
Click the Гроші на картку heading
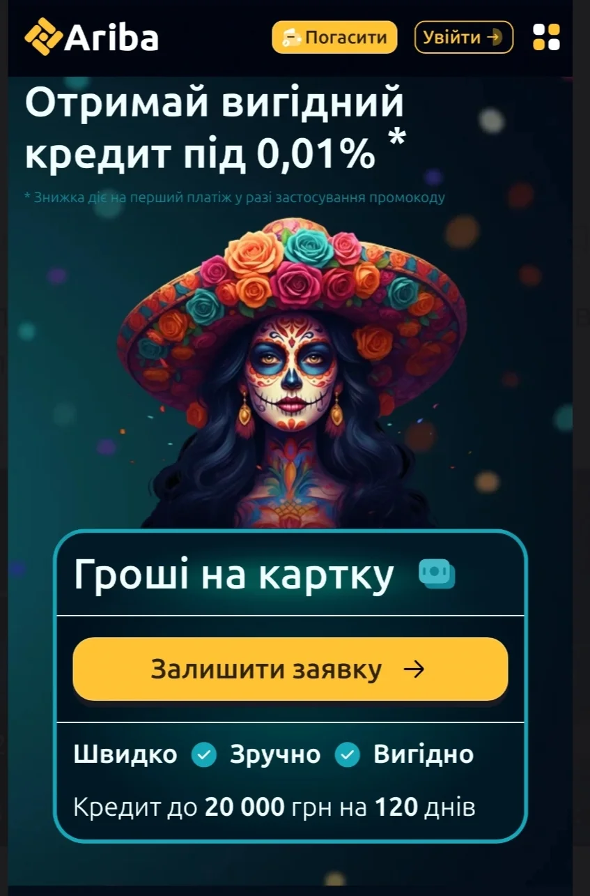coord(234,576)
